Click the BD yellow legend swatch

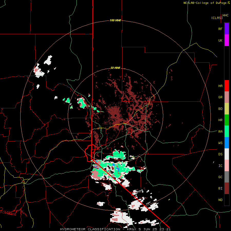coord(227,109)
